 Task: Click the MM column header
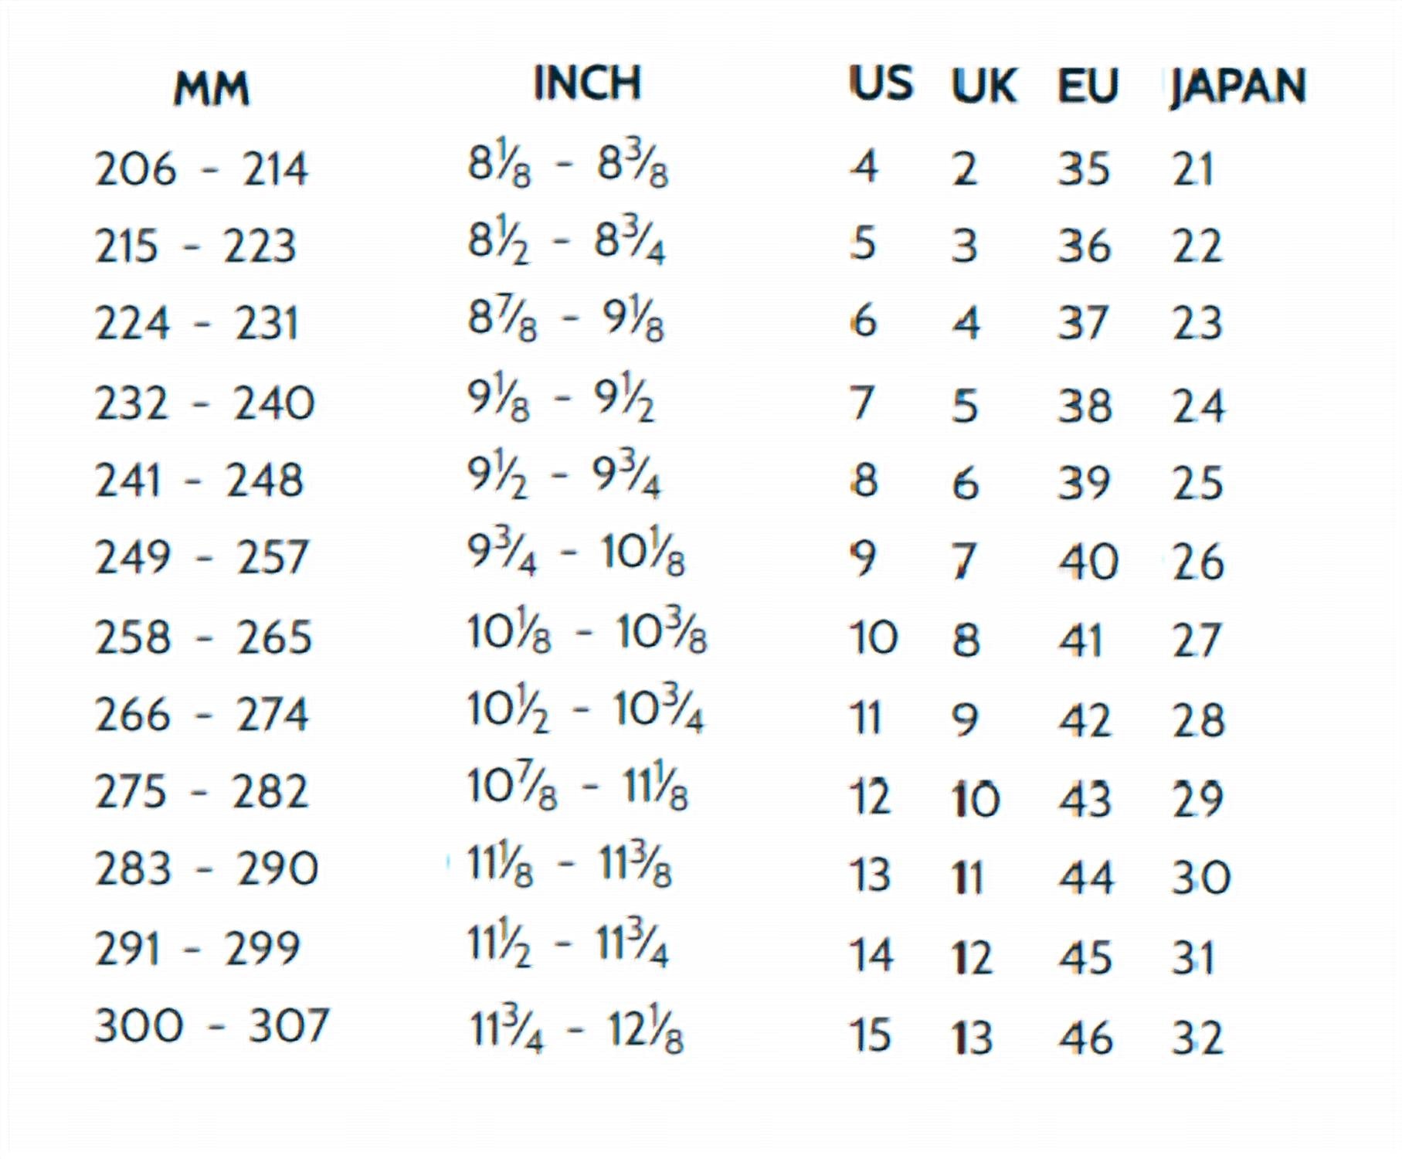point(212,89)
